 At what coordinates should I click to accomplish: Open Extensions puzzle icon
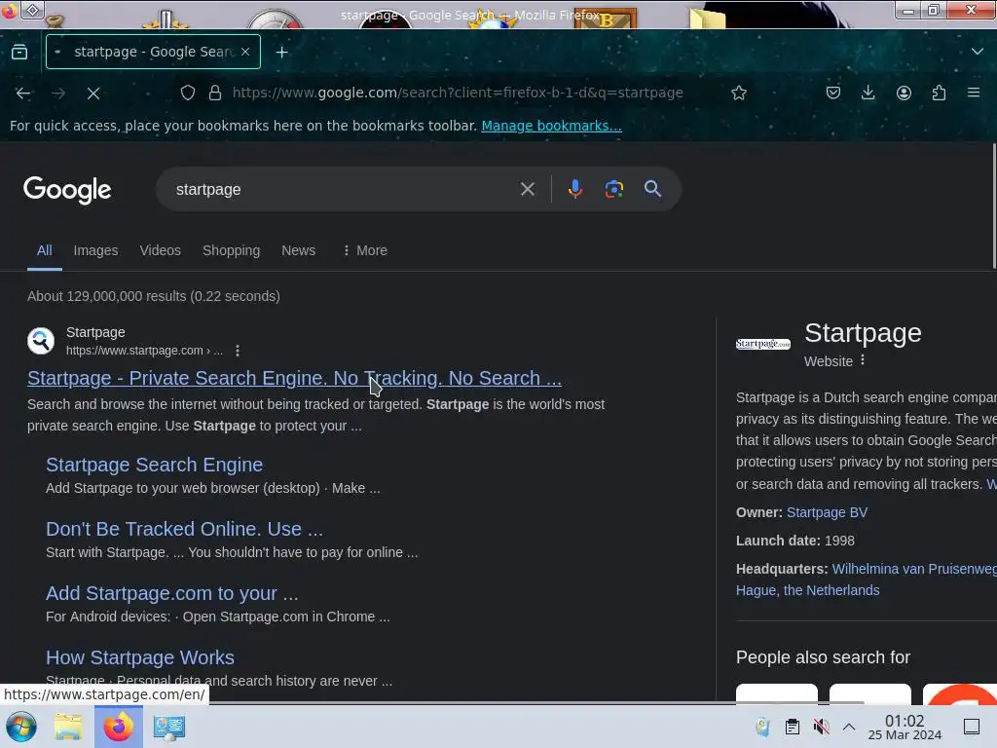(939, 93)
